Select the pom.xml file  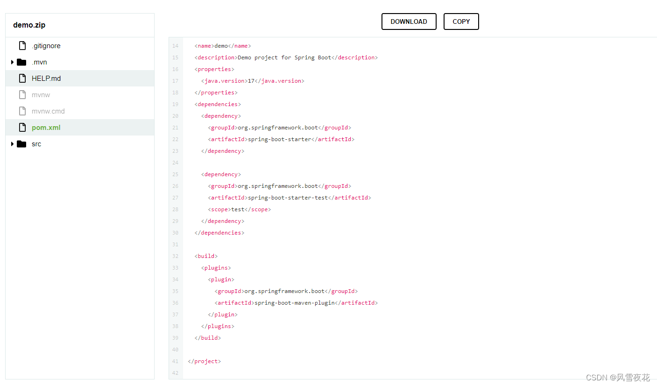point(45,127)
